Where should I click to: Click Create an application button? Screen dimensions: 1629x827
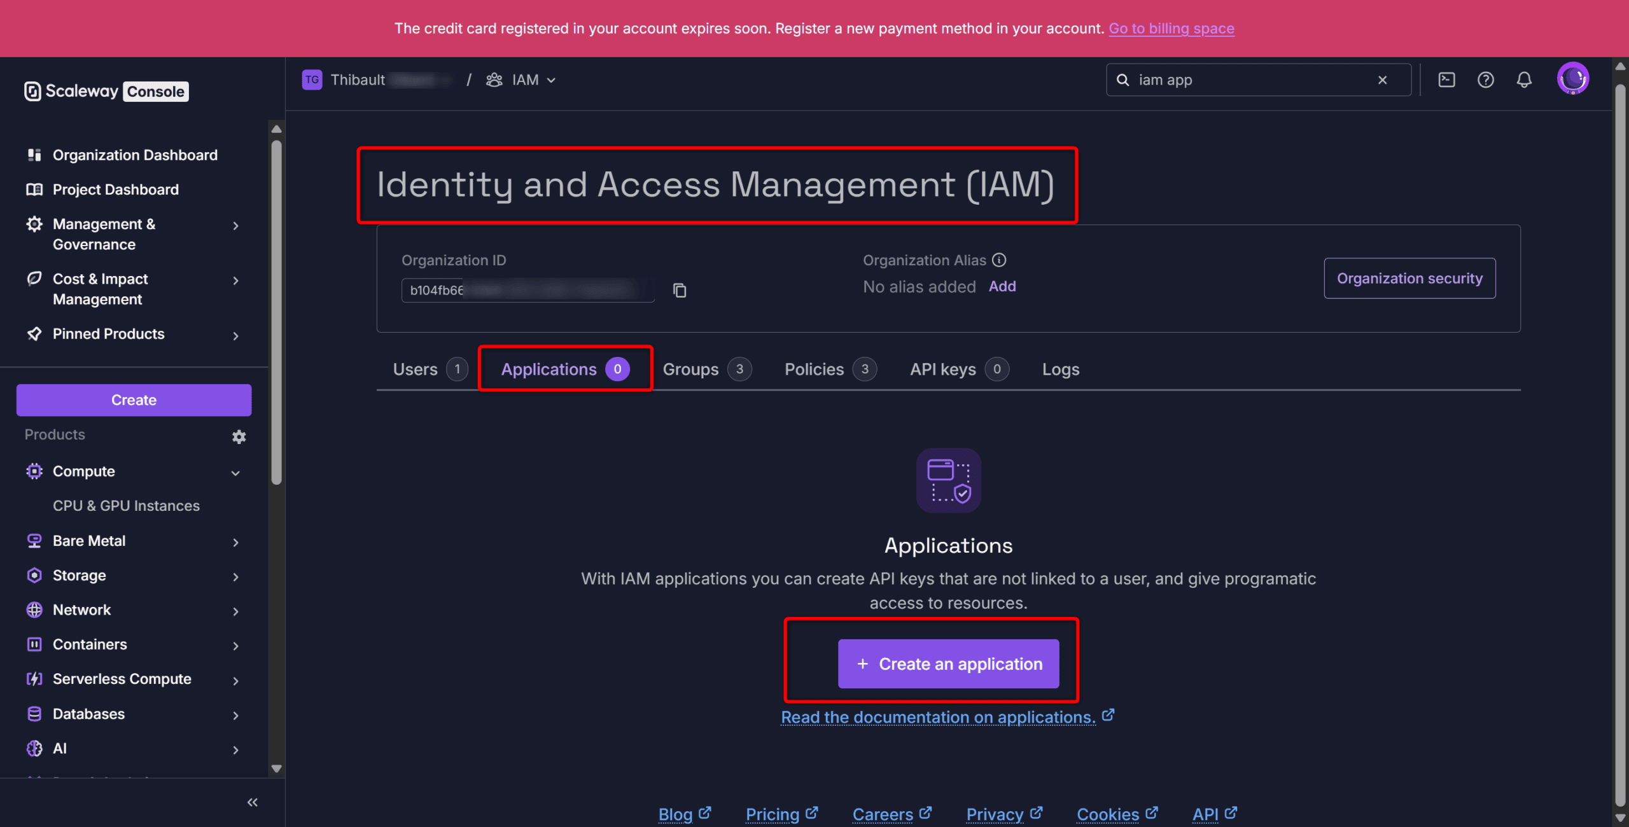pyautogui.click(x=948, y=664)
